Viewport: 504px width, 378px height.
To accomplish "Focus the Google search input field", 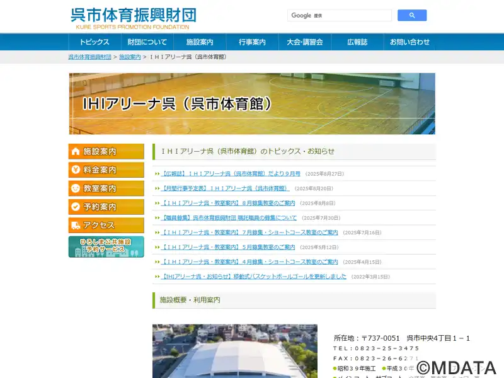I will point(340,15).
